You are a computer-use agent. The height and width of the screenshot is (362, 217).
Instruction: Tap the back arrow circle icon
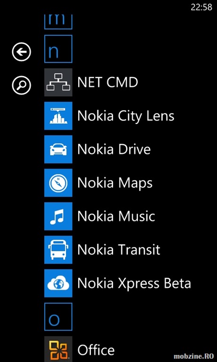tap(22, 52)
